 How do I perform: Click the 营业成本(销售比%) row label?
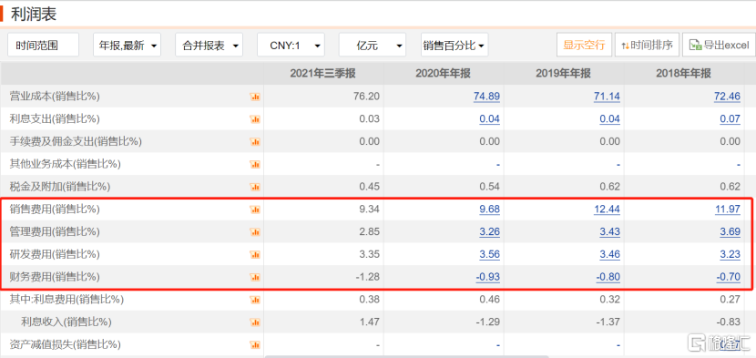[x=55, y=97]
